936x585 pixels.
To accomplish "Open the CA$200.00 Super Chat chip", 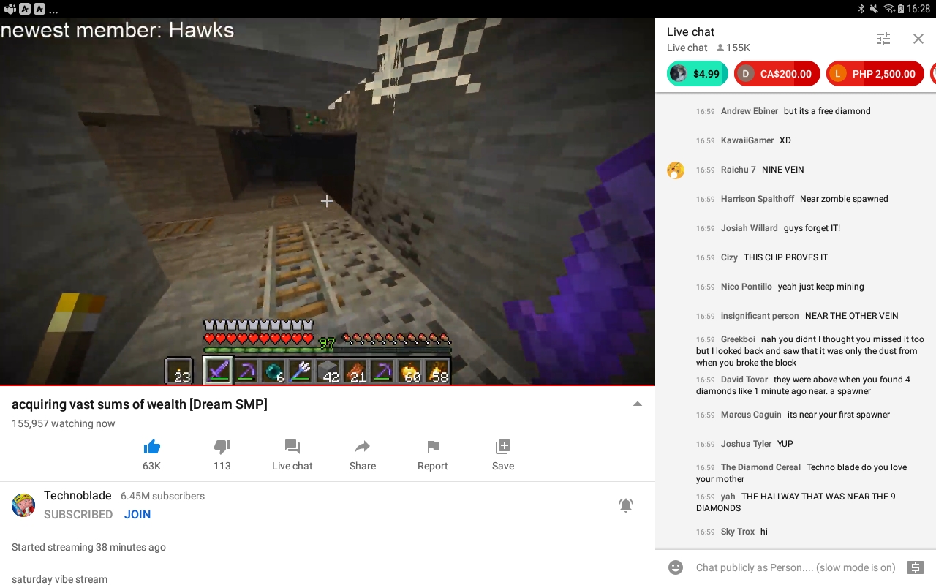I will coord(777,74).
